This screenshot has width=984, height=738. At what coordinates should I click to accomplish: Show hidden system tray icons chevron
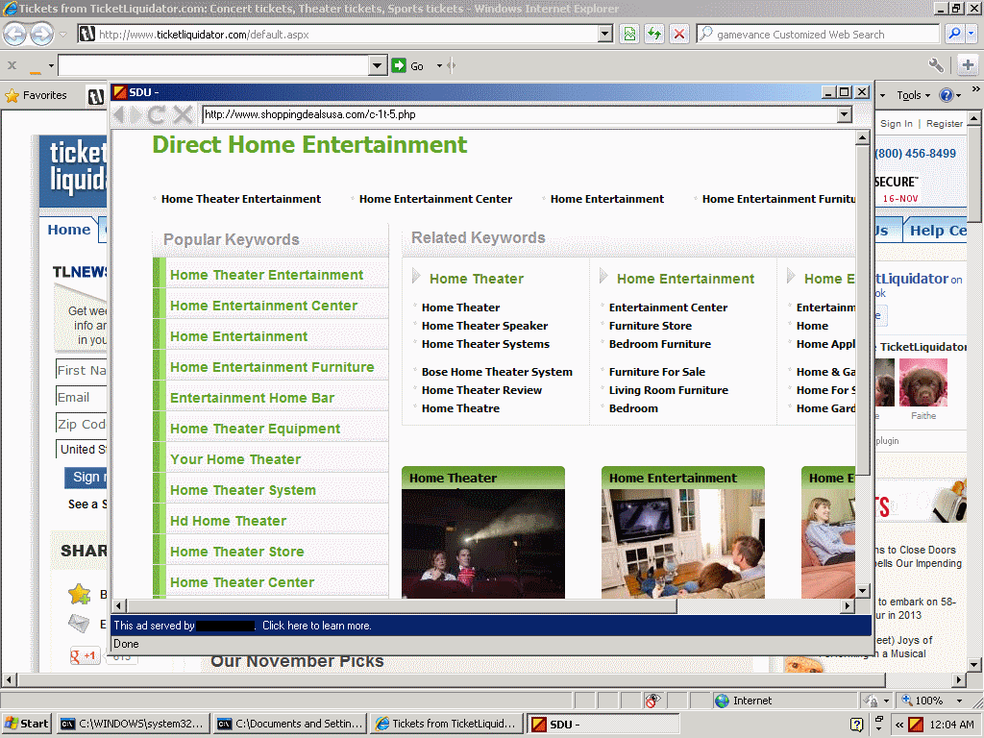point(899,725)
